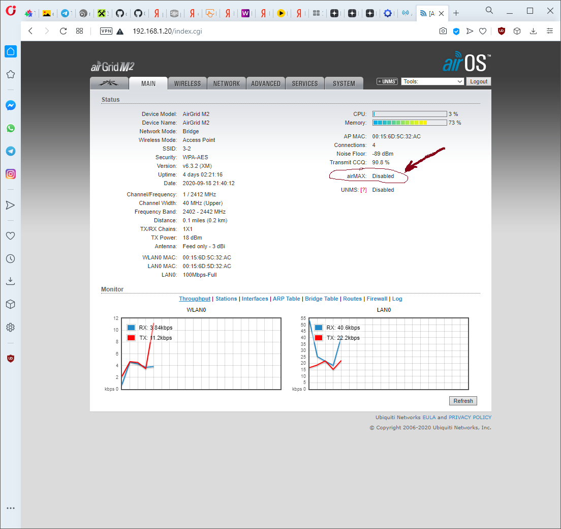Open the Easy Setup panel icon

coord(550,31)
